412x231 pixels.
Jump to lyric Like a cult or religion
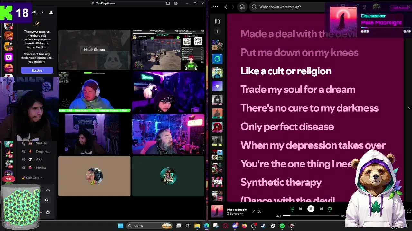click(286, 71)
